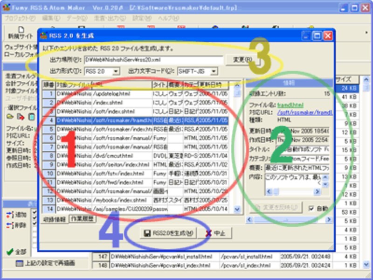Open the 出力文字コード SHIFT-JIS dropdown
The width and height of the screenshot is (373, 280).
[x=214, y=70]
